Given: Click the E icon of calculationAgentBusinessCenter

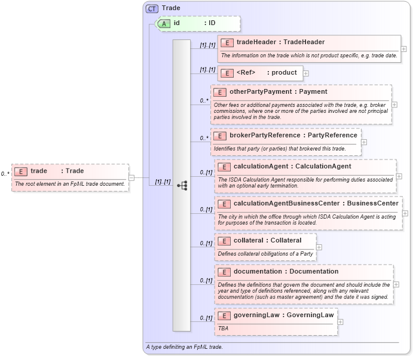Looking at the screenshot, I should [224, 204].
